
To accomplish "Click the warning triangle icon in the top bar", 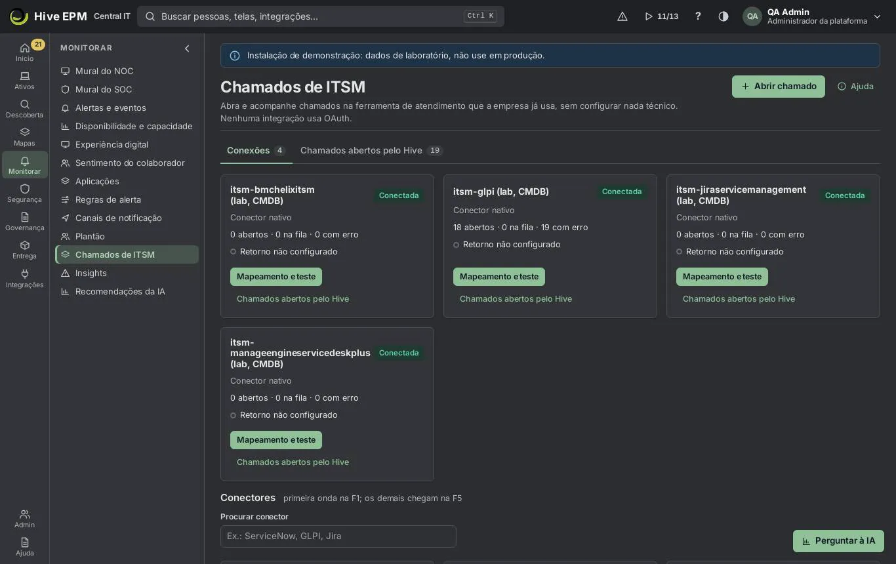I will [622, 16].
